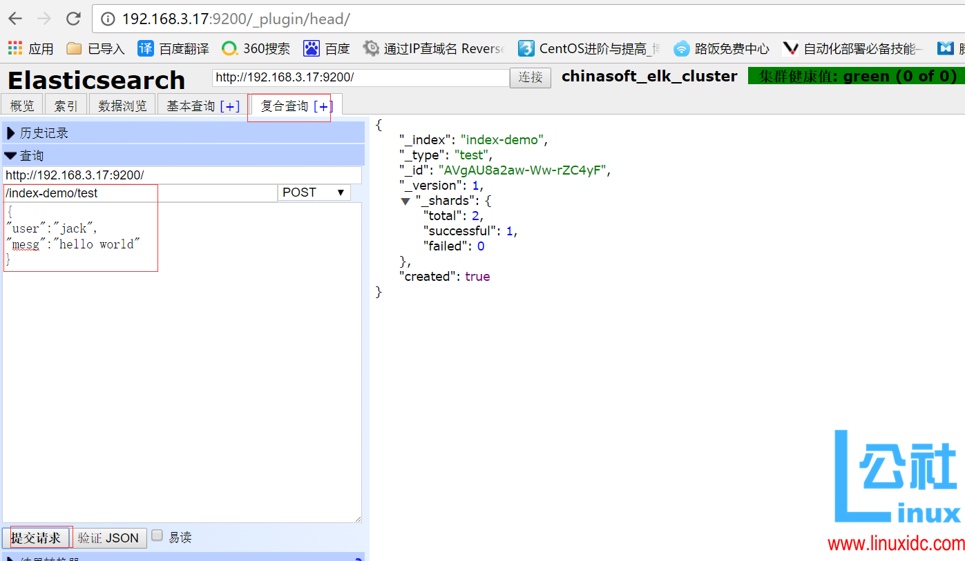Viewport: 965px width, 561px height.
Task: Collapse the _shards JSON node
Action: click(405, 201)
